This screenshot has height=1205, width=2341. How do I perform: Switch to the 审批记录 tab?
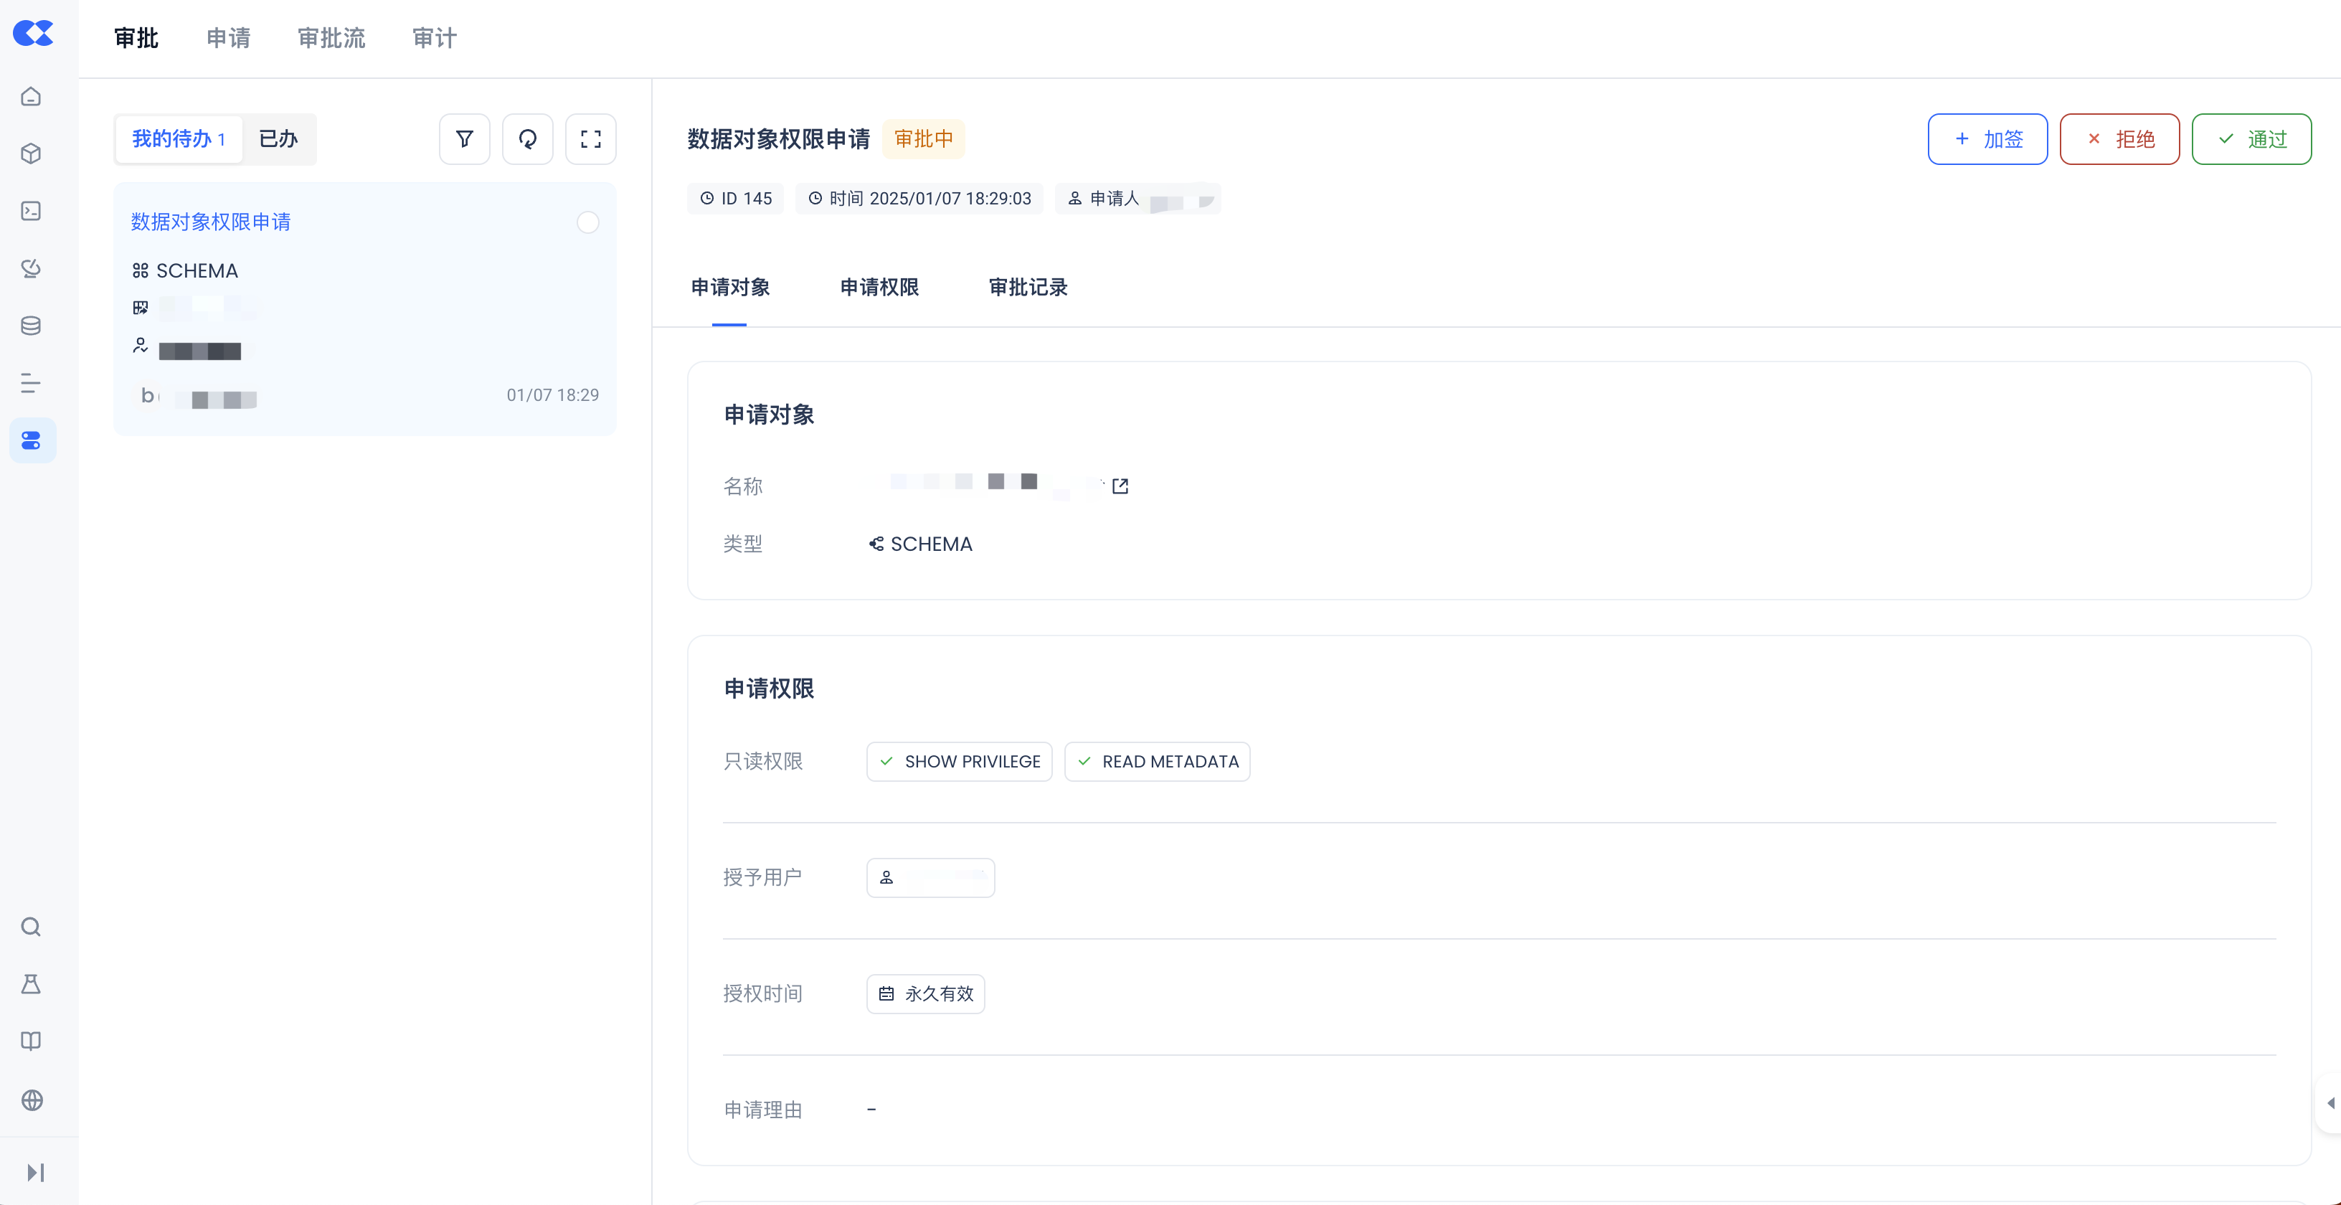[1028, 287]
